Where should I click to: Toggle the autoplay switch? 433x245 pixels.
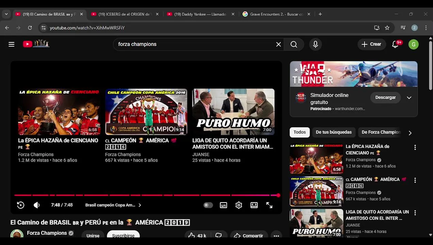point(208,205)
